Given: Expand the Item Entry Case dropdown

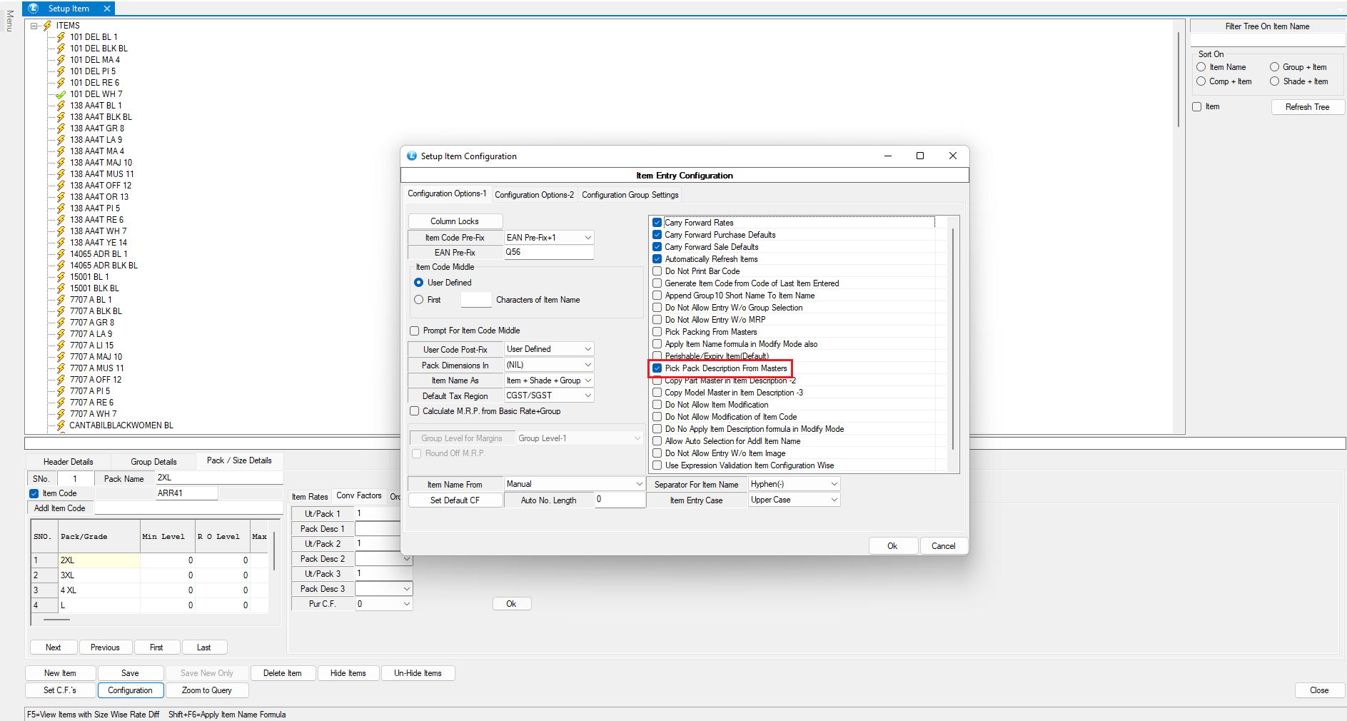Looking at the screenshot, I should click(834, 500).
